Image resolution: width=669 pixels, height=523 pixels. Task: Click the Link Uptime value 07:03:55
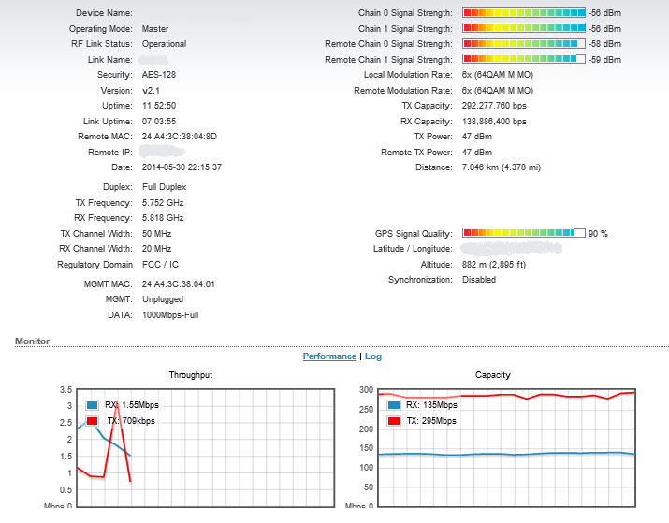click(x=159, y=122)
